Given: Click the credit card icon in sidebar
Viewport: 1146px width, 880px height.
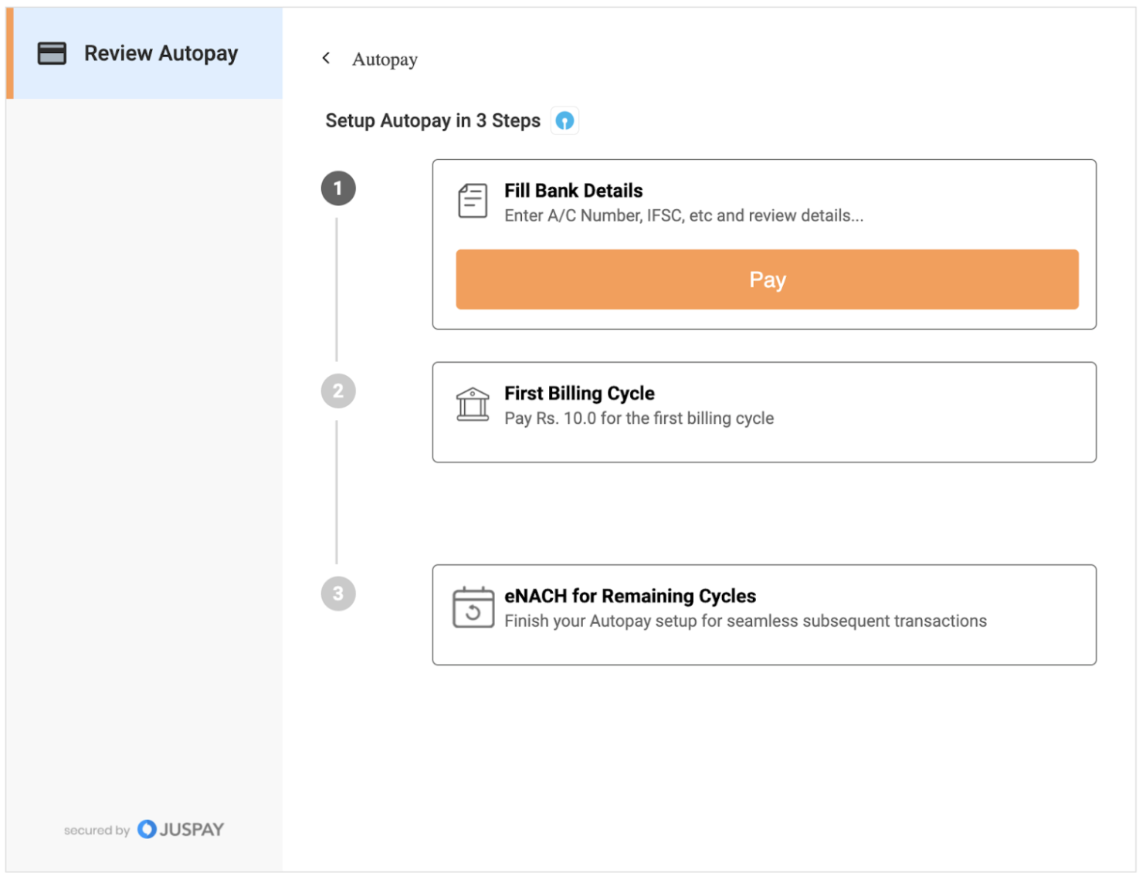Looking at the screenshot, I should click(52, 53).
